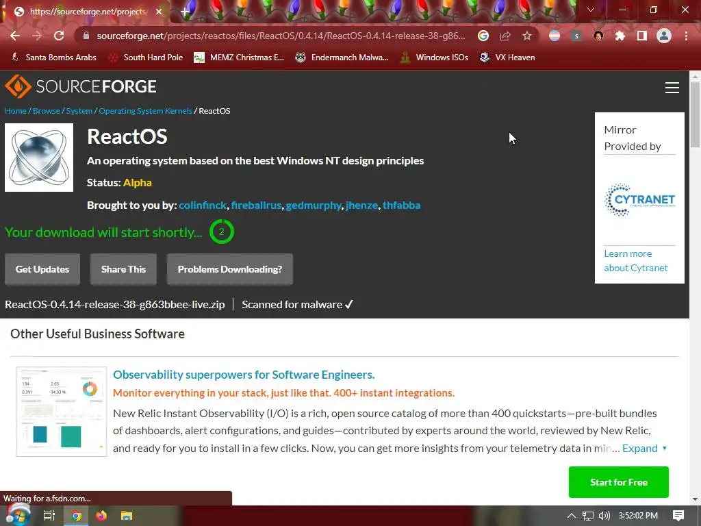Image resolution: width=701 pixels, height=526 pixels.
Task: Expand the New Relic description text
Action: tap(644, 448)
